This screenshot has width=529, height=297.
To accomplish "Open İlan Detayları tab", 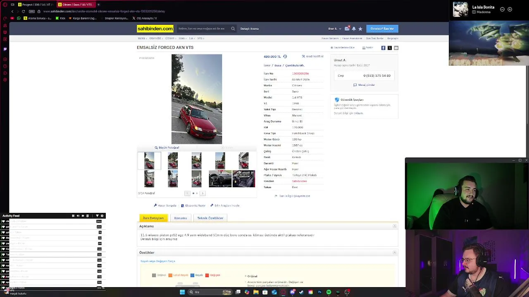I will point(153,218).
